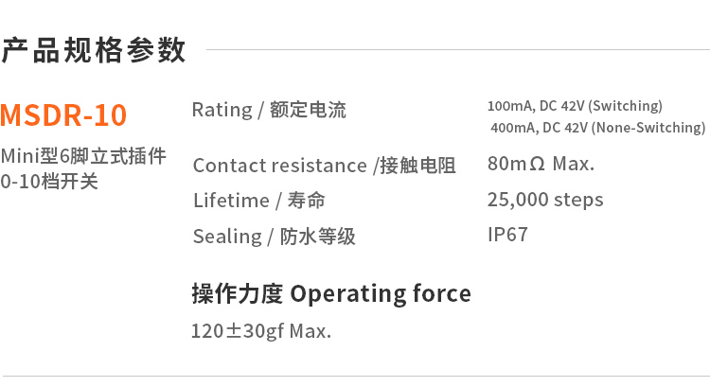
Task: Click the Ω symbol in the resistance value
Action: pyautogui.click(x=537, y=165)
